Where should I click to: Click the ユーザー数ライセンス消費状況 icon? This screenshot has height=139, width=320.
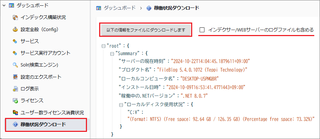(x=15, y=113)
